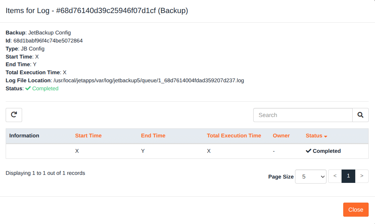This screenshot has width=375, height=224.
Task: Click the magnifying glass search button
Action: (x=360, y=115)
